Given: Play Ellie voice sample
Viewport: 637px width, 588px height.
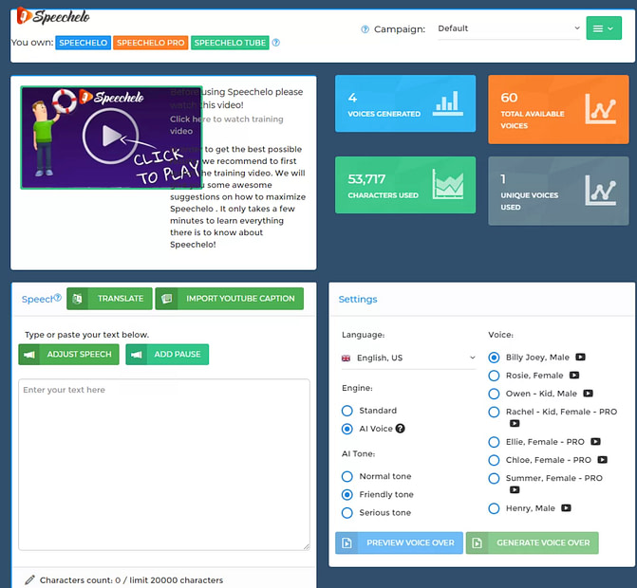Looking at the screenshot, I should coord(595,442).
